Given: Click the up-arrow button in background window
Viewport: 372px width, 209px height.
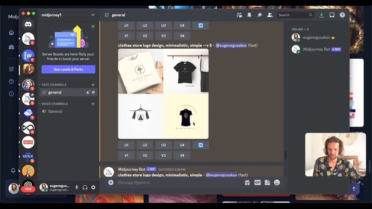Looking at the screenshot, I should pyautogui.click(x=354, y=189).
